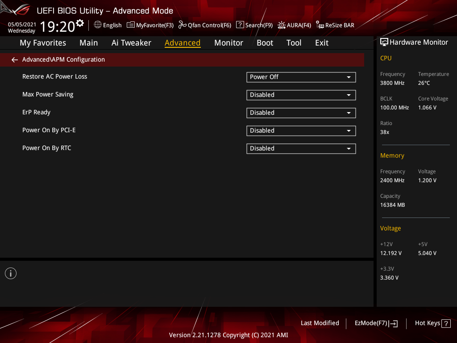Go to Ai Tweaker tab

(x=131, y=43)
